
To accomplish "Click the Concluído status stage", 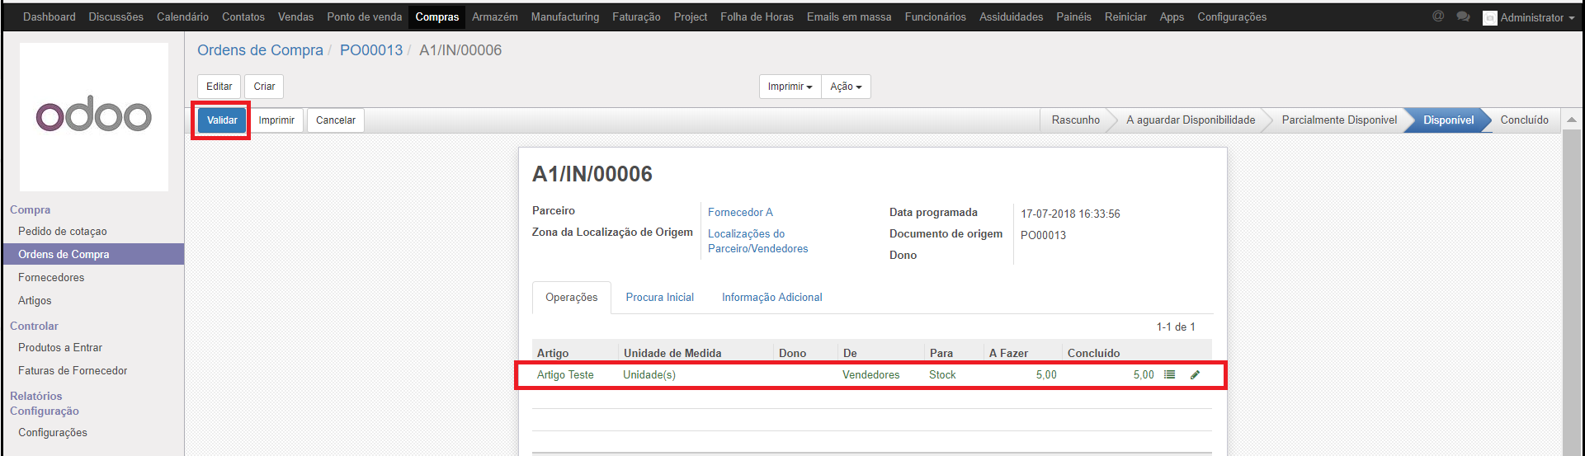I will (1524, 120).
